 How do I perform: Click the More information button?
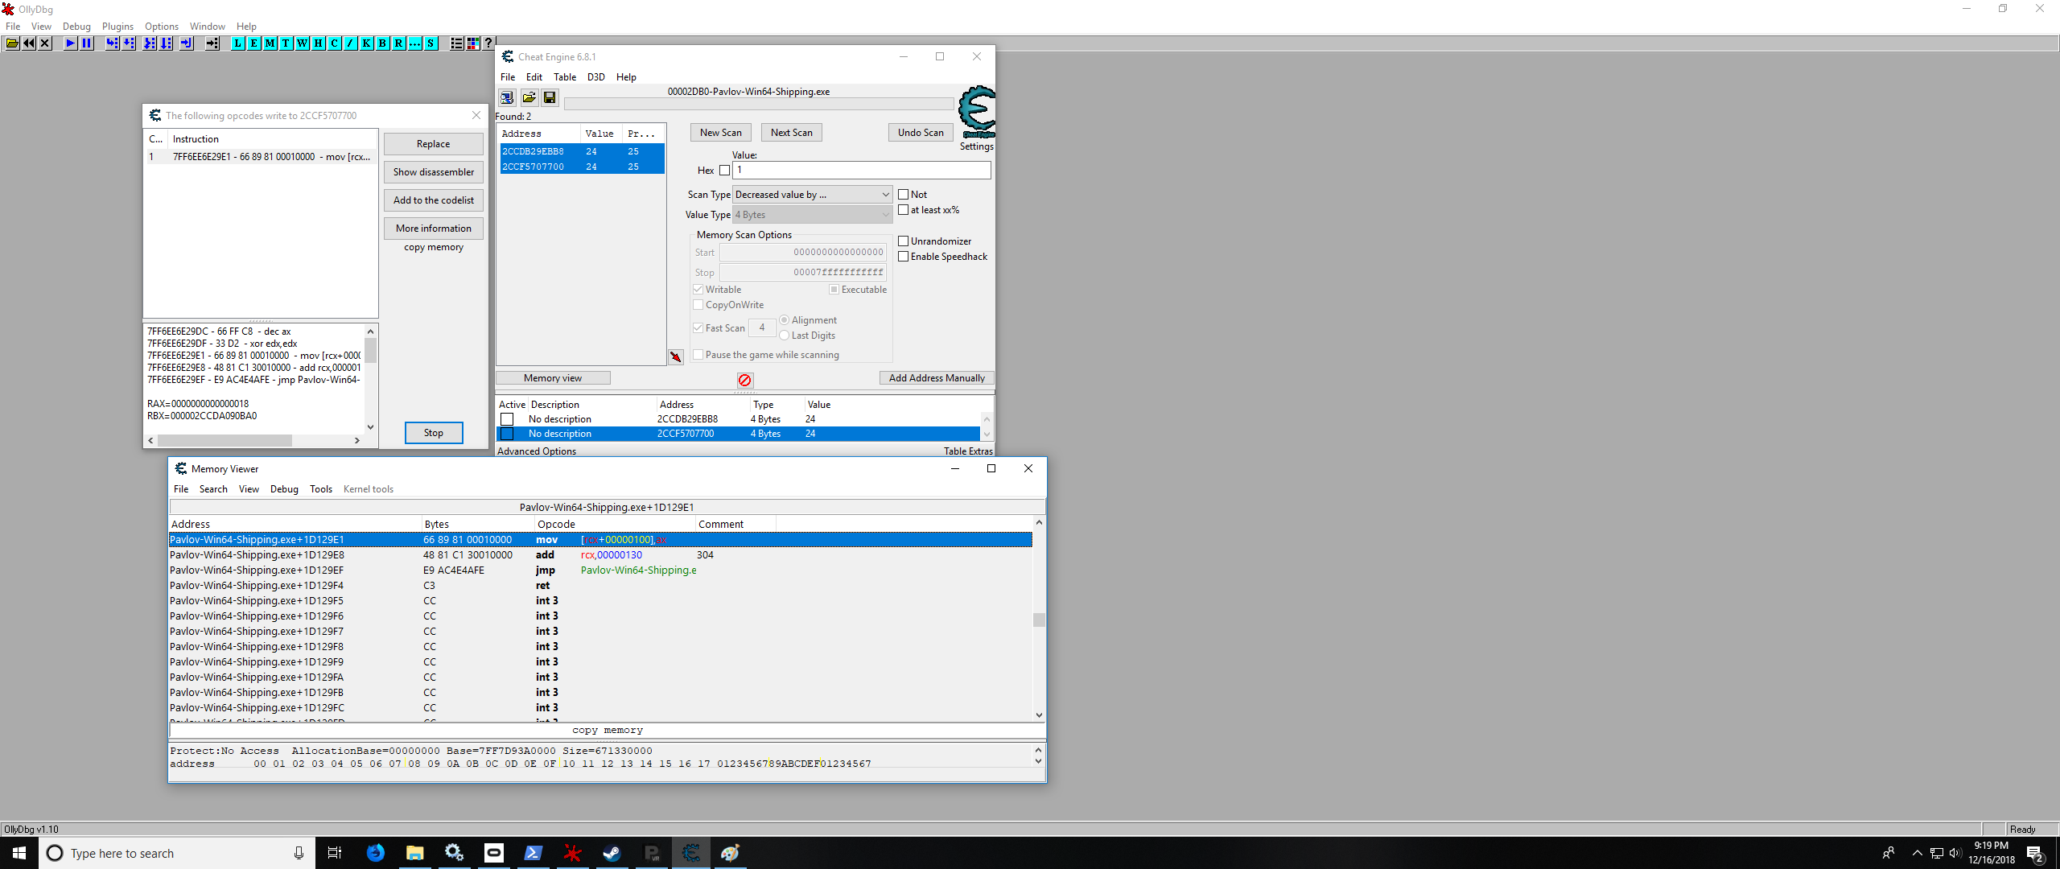tap(434, 229)
